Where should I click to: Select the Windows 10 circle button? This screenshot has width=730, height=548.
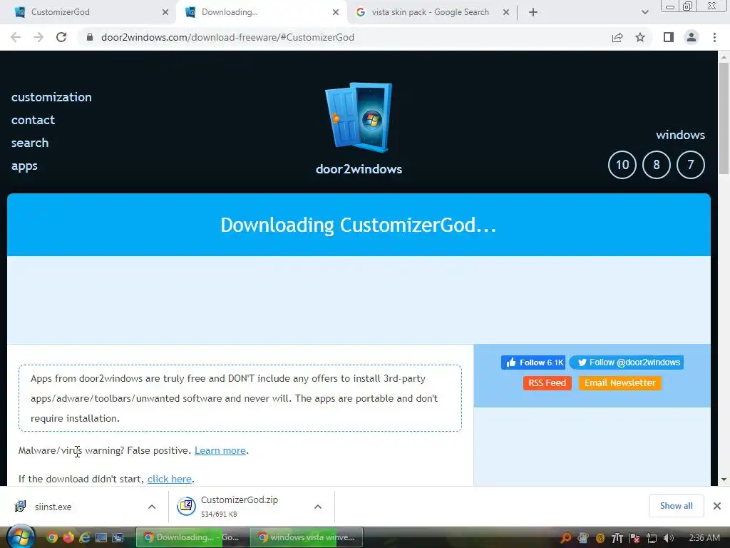(x=622, y=165)
